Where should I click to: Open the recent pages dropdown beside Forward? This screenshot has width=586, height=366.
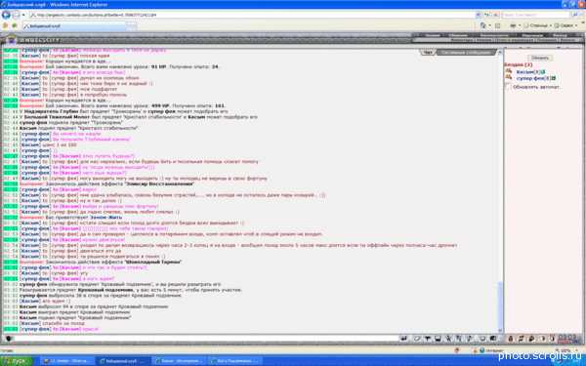tap(23, 15)
